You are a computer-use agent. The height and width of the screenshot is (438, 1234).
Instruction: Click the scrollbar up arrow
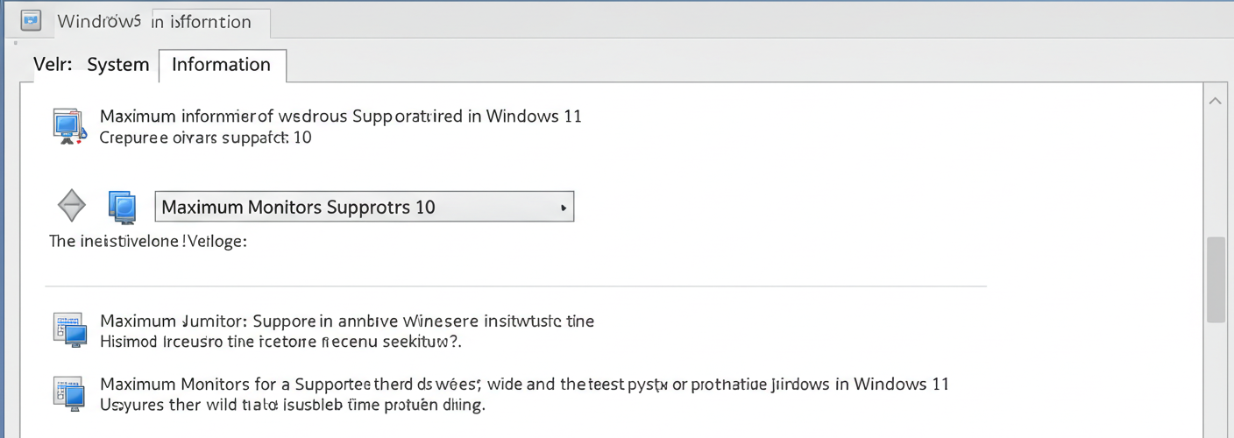pyautogui.click(x=1216, y=102)
